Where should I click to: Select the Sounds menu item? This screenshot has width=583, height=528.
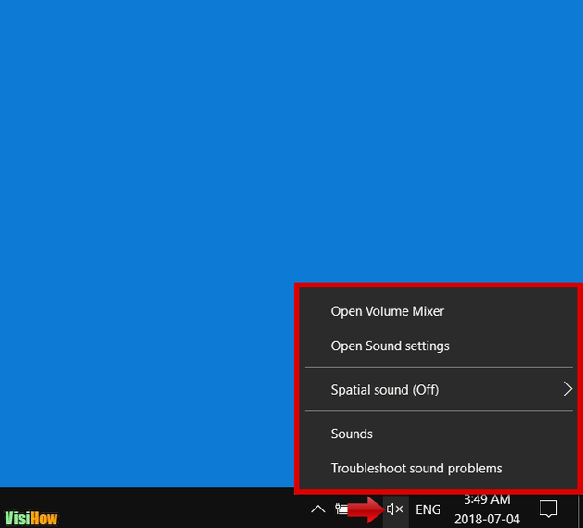(x=352, y=434)
